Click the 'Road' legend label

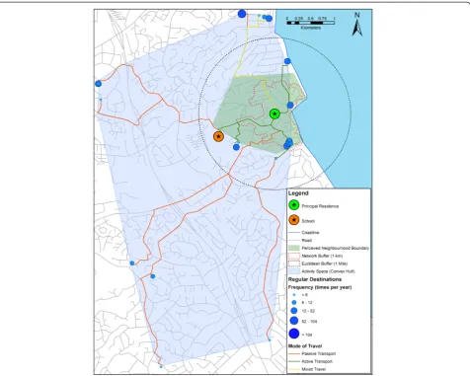(x=307, y=240)
